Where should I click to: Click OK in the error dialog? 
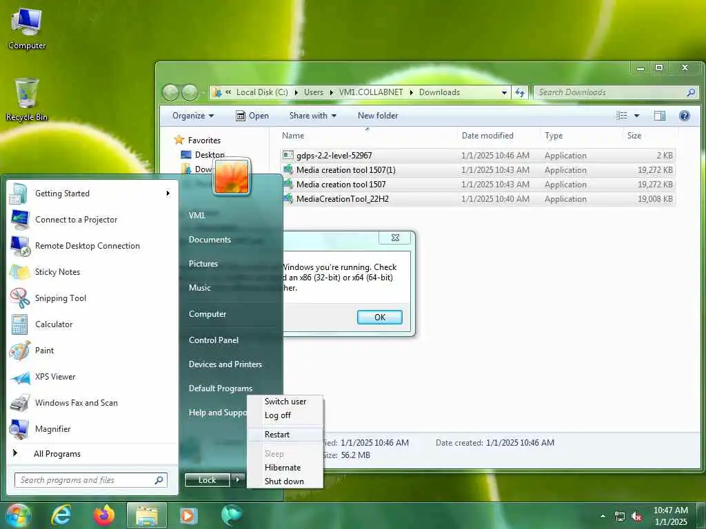(x=380, y=317)
